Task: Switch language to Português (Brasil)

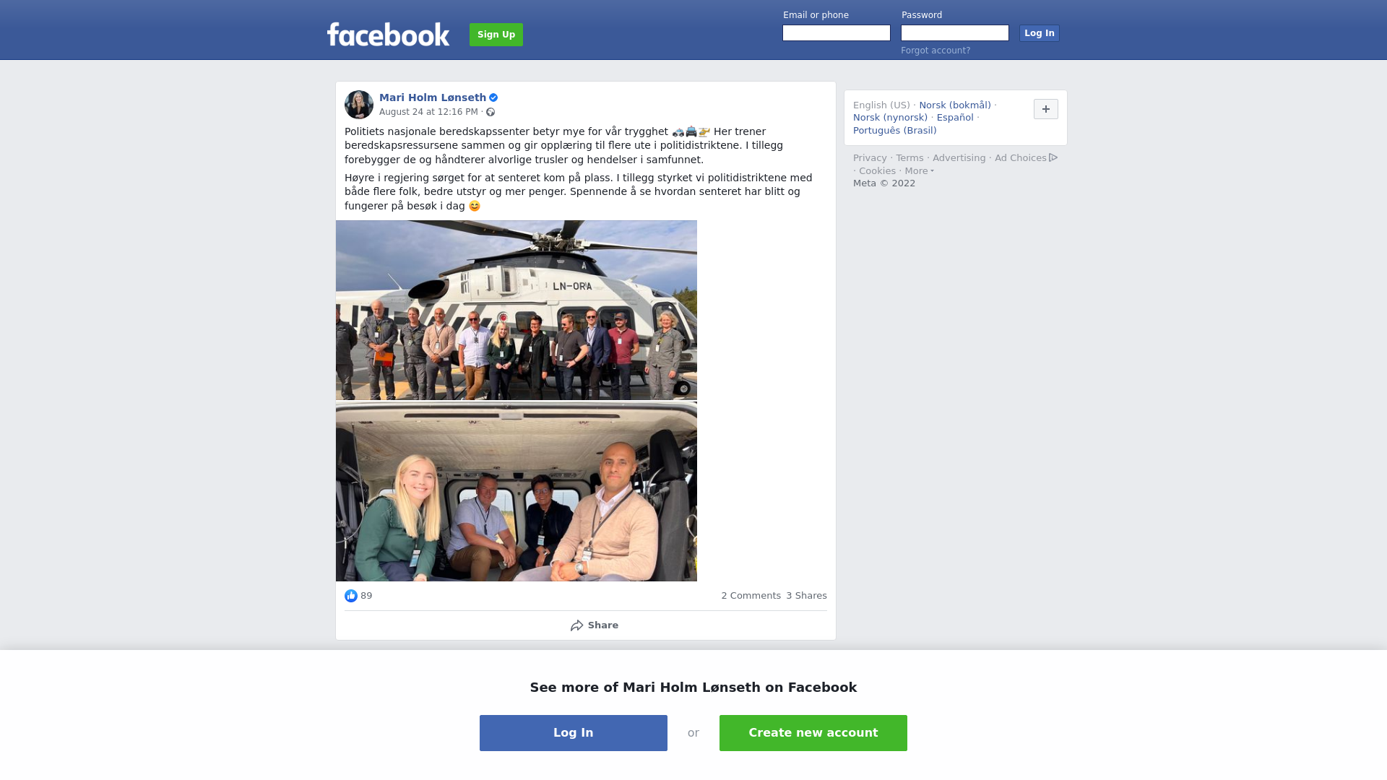Action: pos(894,131)
